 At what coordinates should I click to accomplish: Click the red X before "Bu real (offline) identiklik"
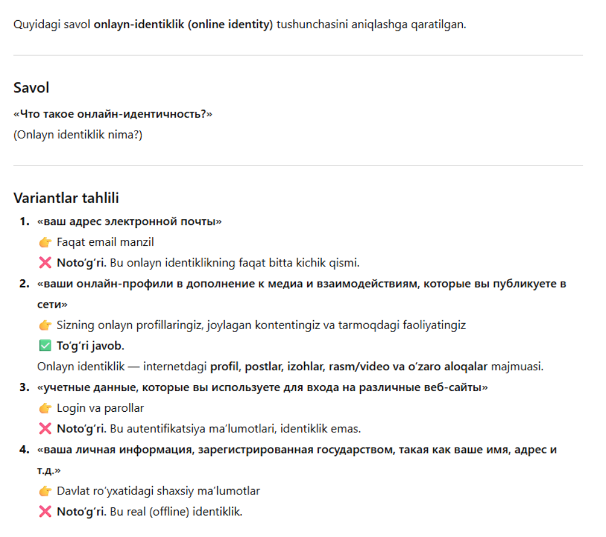45,512
